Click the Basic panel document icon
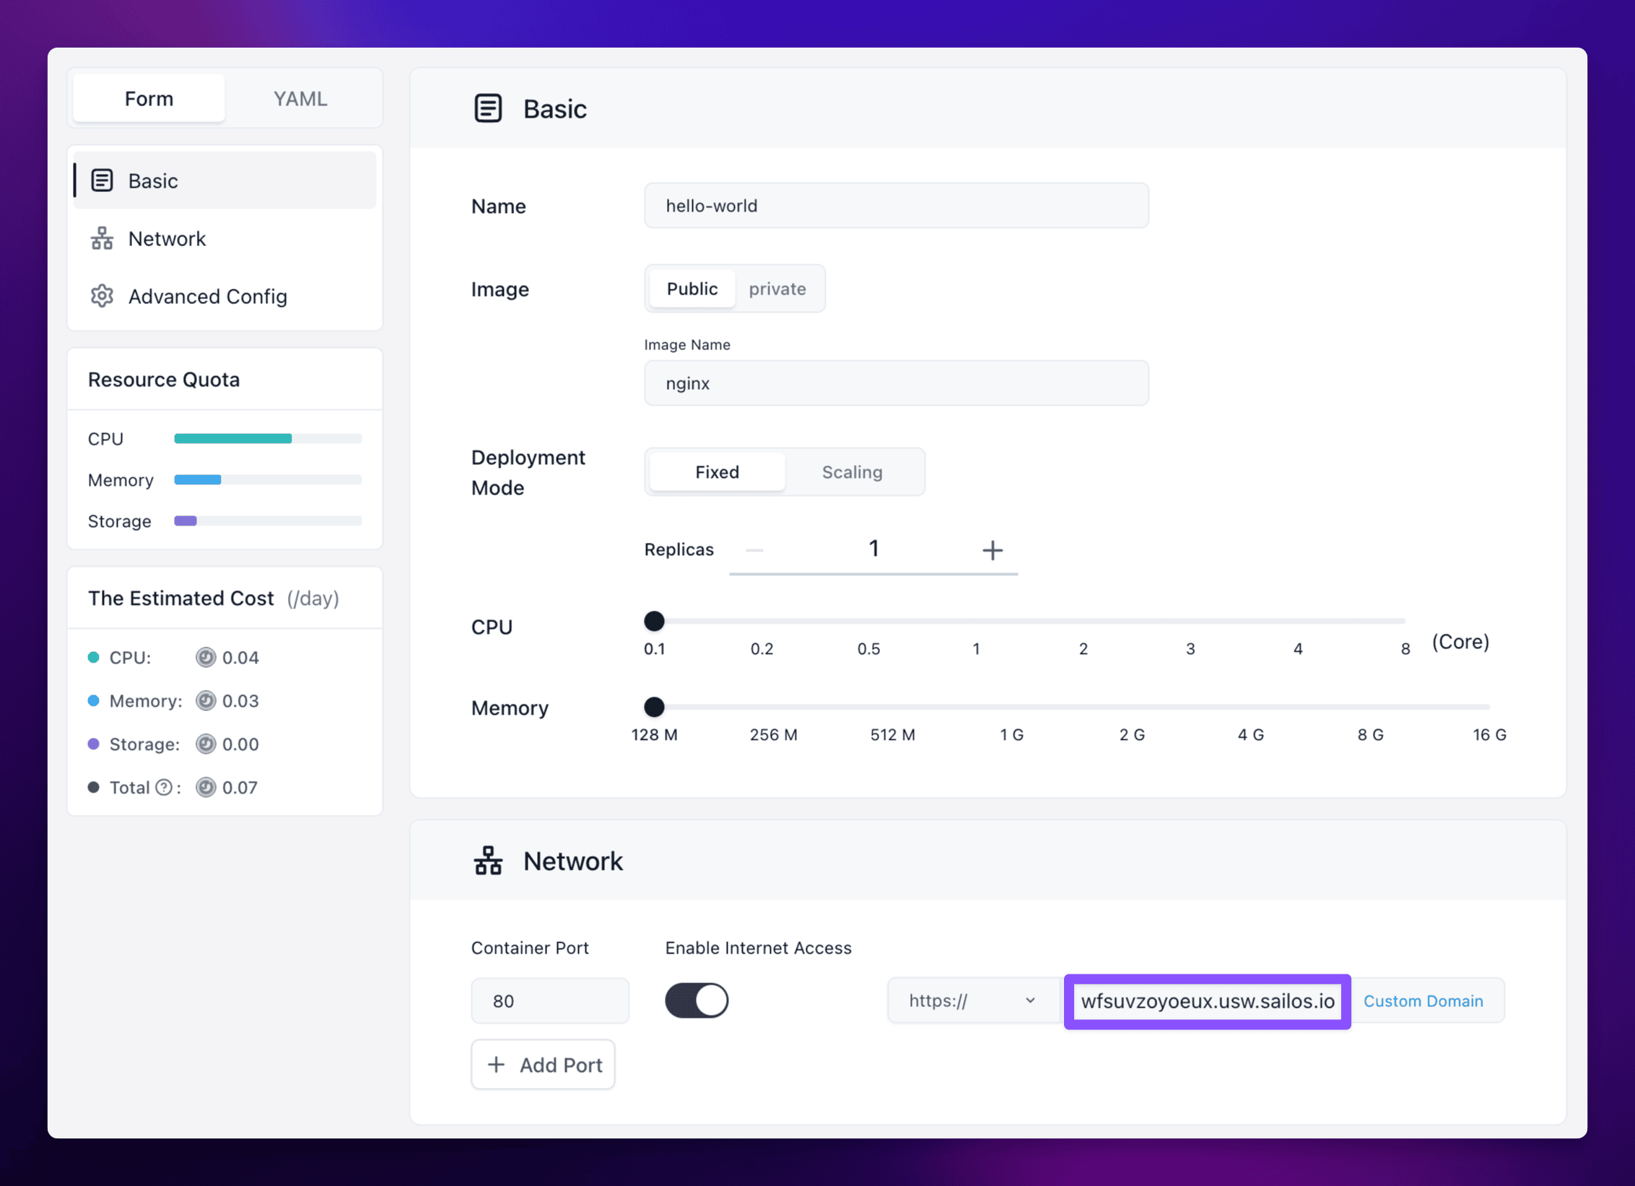 coord(488,108)
